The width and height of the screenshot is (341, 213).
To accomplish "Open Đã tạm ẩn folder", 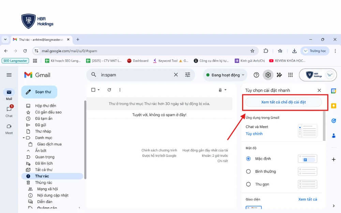I will pos(44,119).
